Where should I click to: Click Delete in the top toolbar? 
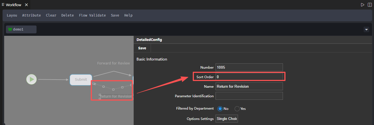coord(67,15)
